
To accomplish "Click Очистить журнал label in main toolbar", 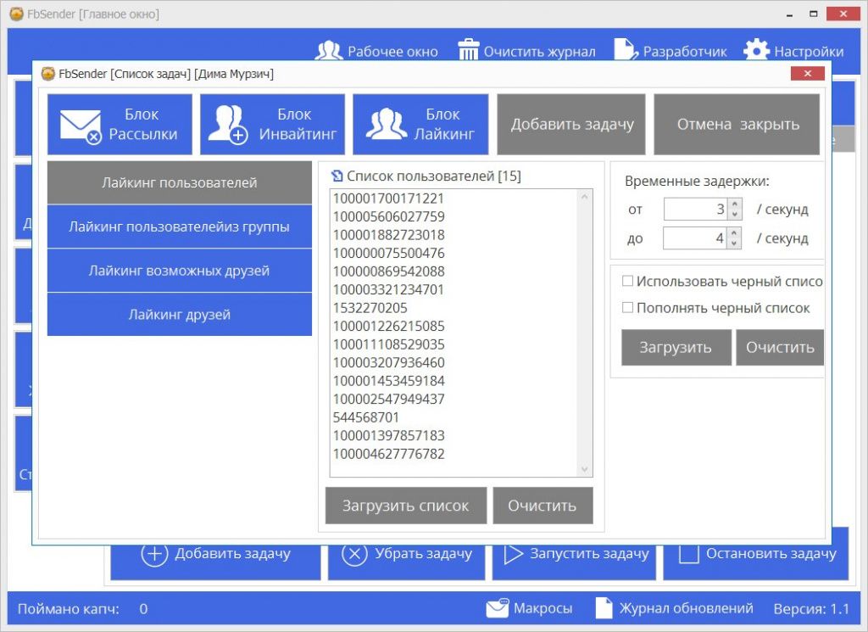I will point(540,52).
